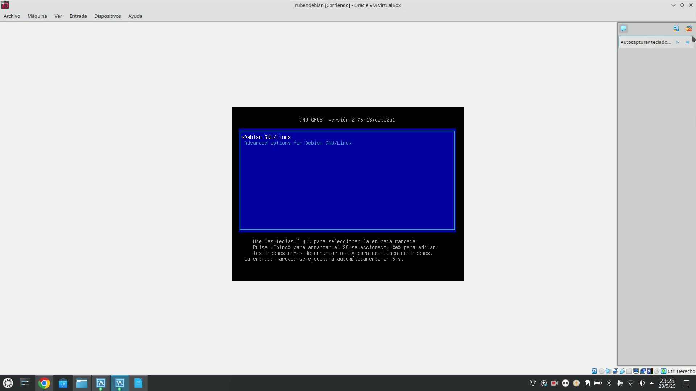Open the network adapters status icon
The width and height of the screenshot is (696, 391).
point(615,371)
